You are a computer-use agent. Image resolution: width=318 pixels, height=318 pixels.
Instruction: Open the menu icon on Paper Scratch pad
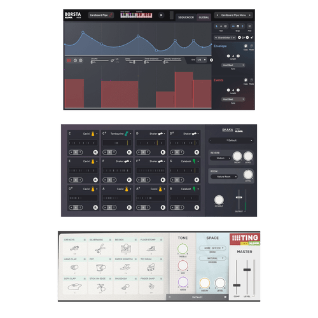(135, 259)
